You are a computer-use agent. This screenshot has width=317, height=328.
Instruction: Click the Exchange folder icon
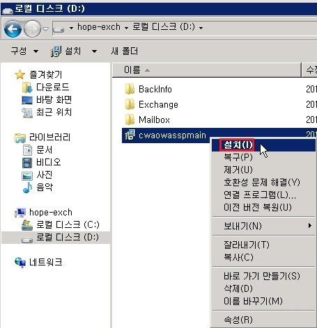click(130, 104)
